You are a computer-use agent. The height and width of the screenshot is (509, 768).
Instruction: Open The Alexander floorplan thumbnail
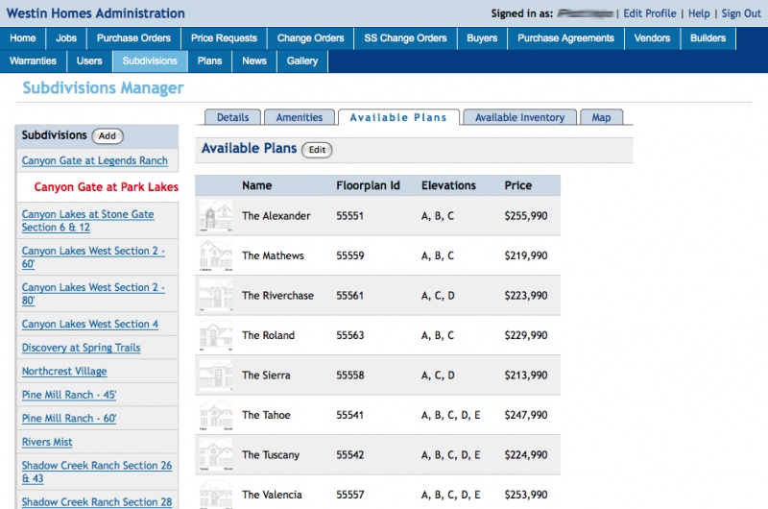(216, 215)
